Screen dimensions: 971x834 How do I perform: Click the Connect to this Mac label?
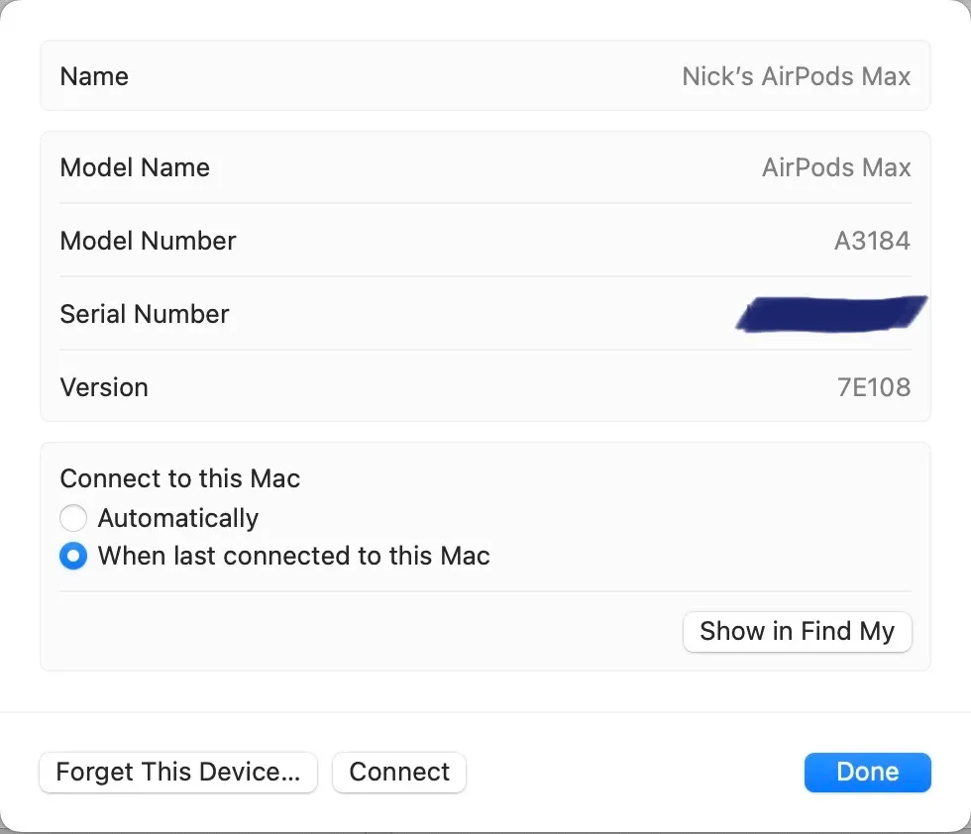coord(180,478)
